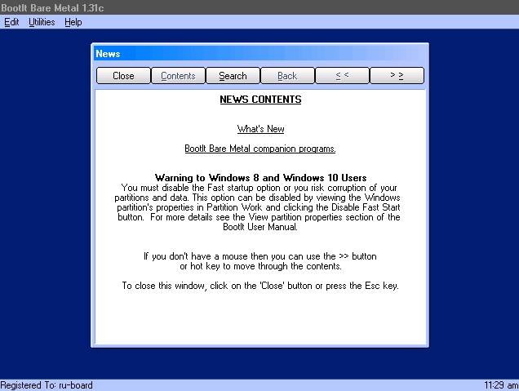Open BootIt Bare Metal companion programs link

pyautogui.click(x=260, y=149)
